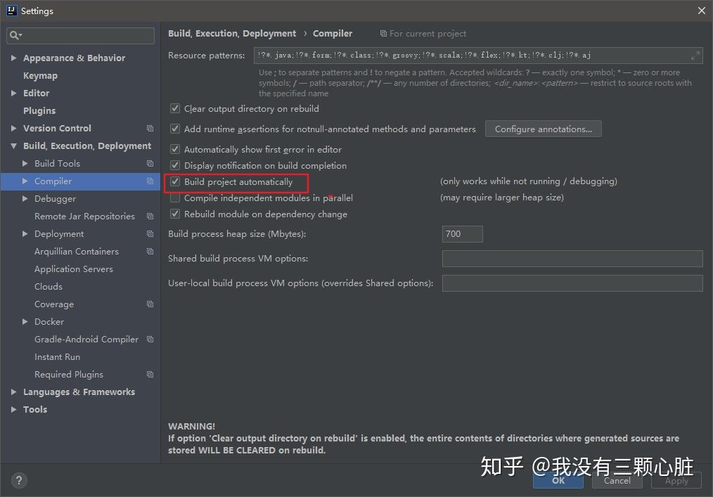Screen dimensions: 713x497
Task: Expand the Appearance & Behavior section
Action: [13, 58]
